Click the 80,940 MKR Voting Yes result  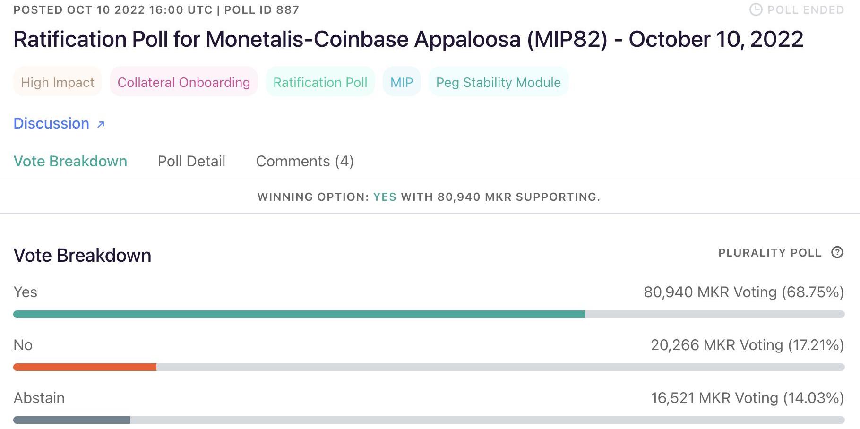[x=744, y=292]
